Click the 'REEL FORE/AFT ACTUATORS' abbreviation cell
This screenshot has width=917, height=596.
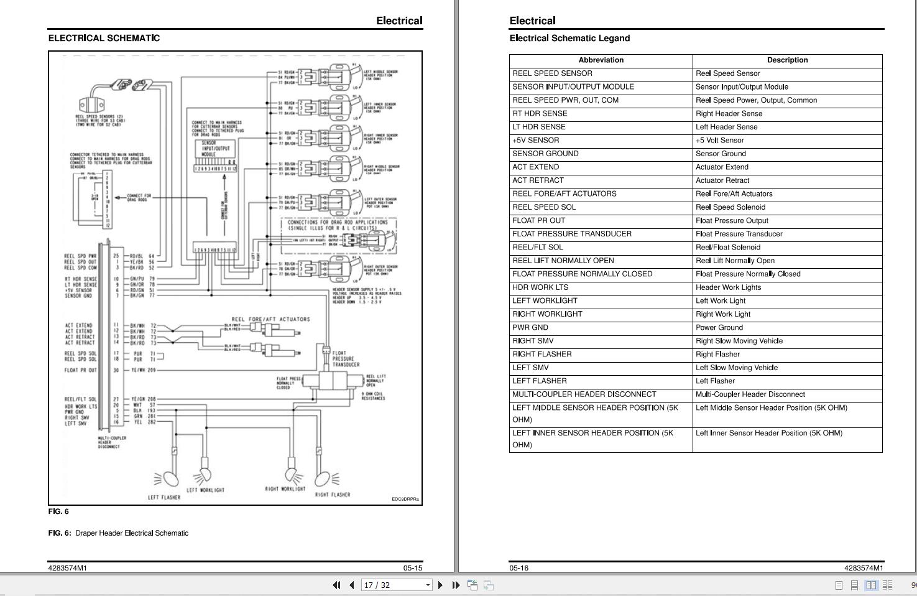(x=601, y=194)
